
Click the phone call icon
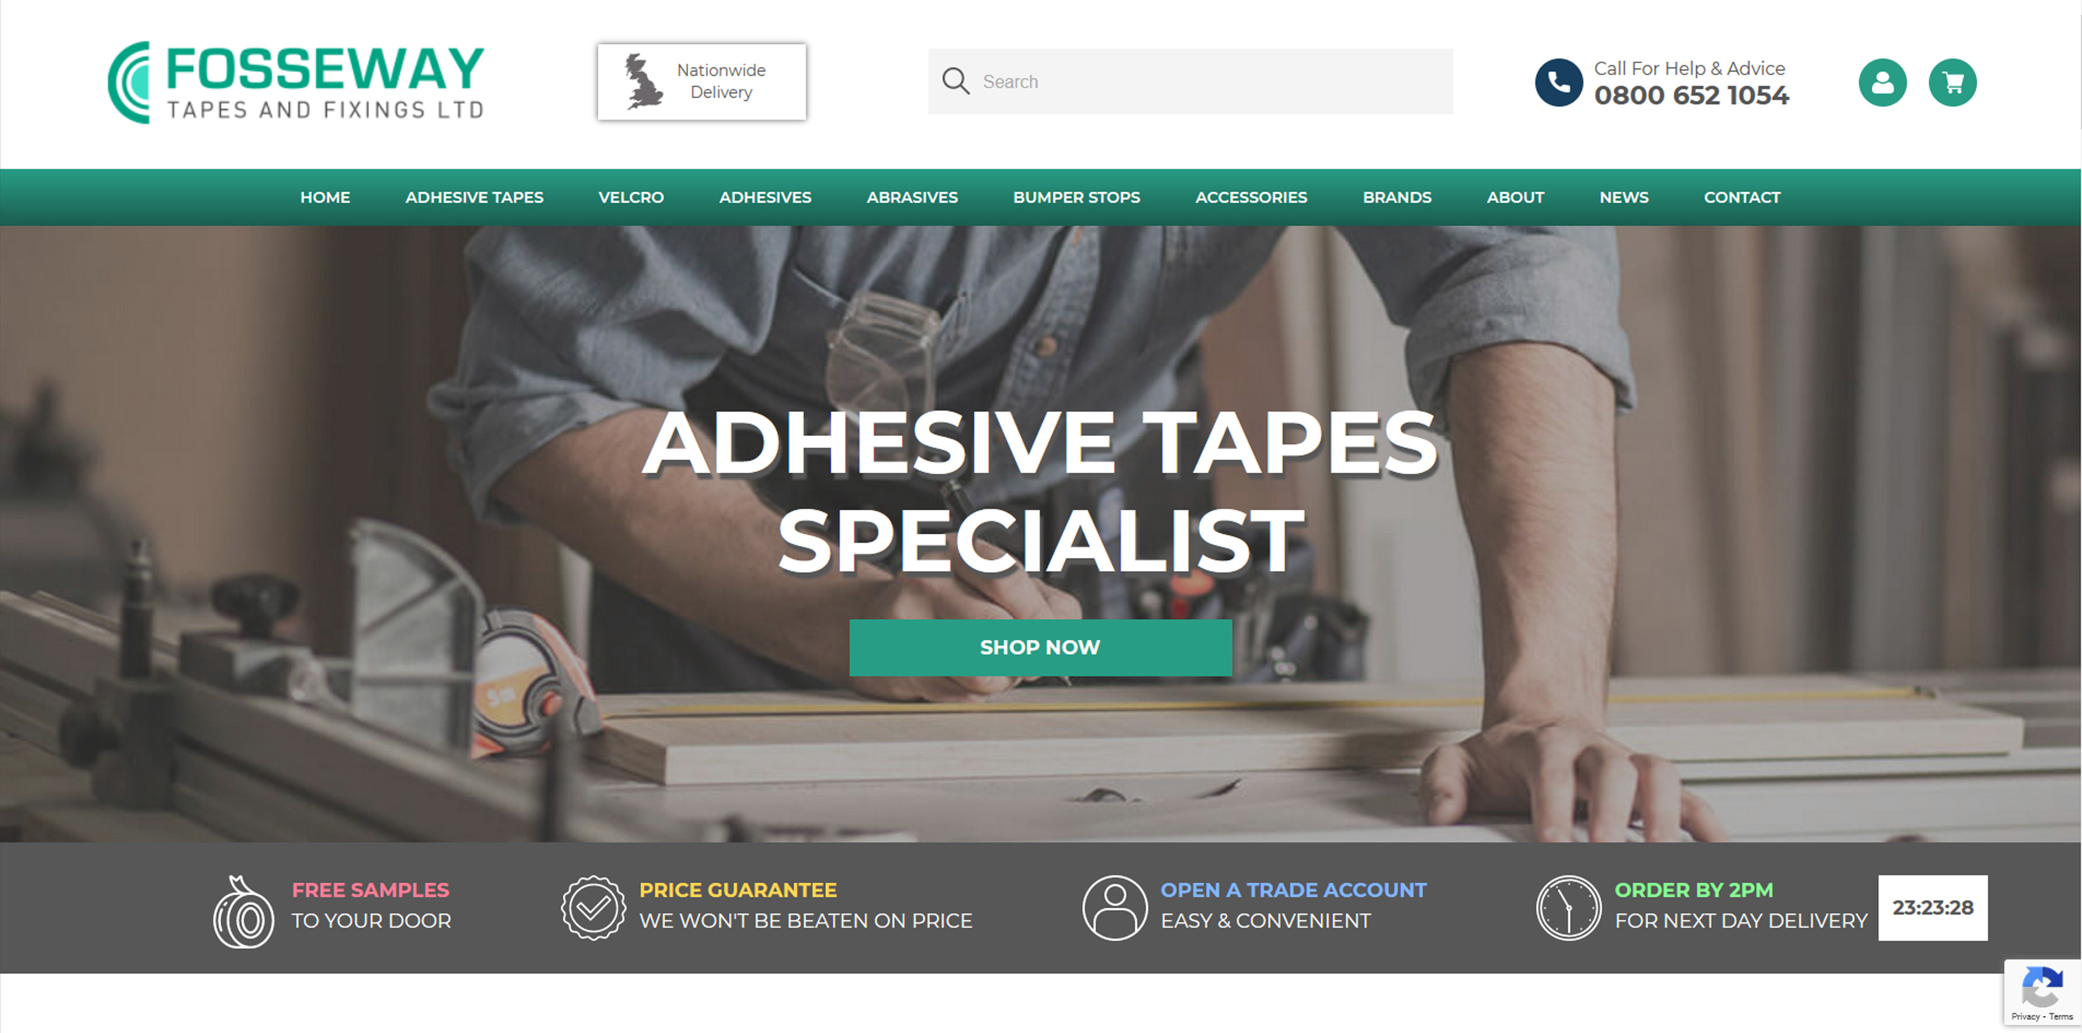[x=1558, y=82]
